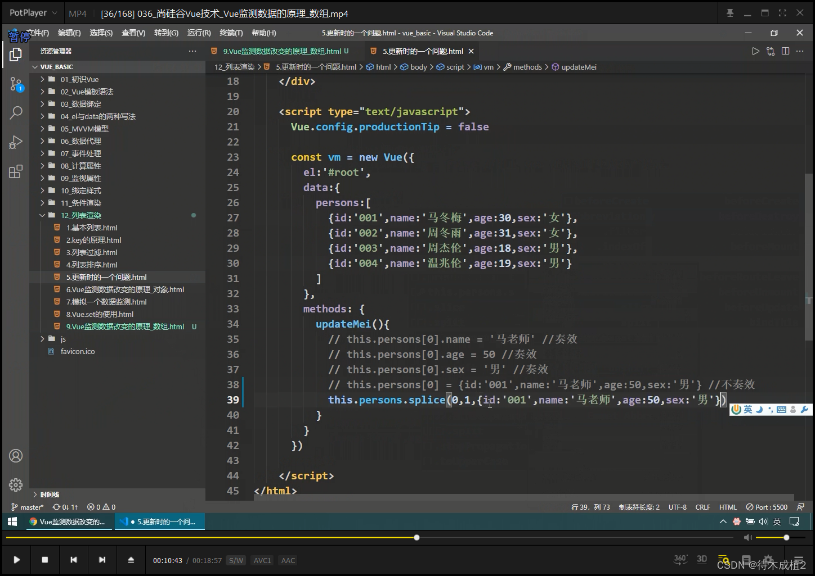Open the Run and Debug view
The image size is (815, 576).
pos(16,142)
